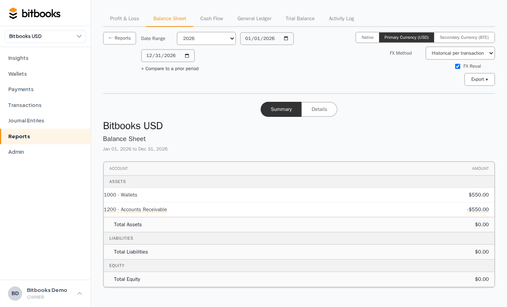
Task: Open Transactions in the sidebar
Action: [45, 105]
